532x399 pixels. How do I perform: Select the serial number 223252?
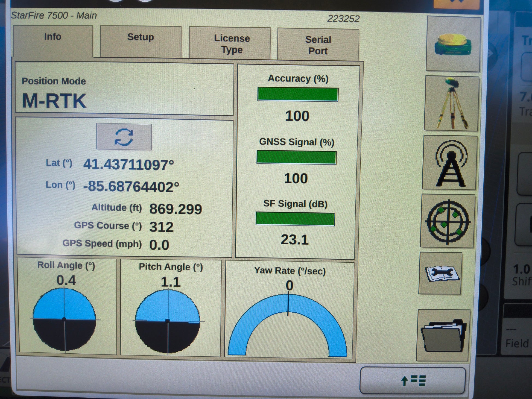(343, 19)
